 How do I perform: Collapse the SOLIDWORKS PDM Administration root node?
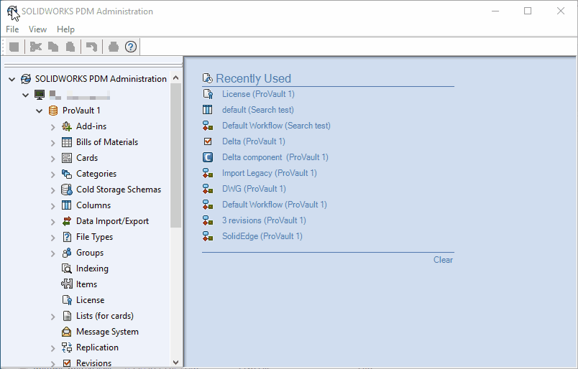pyautogui.click(x=12, y=79)
